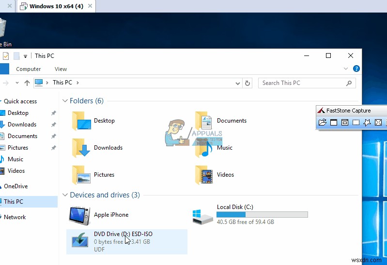Screen dimensions: 387x265
Task: Expand the ribbon with the chevron
Action: (346, 69)
